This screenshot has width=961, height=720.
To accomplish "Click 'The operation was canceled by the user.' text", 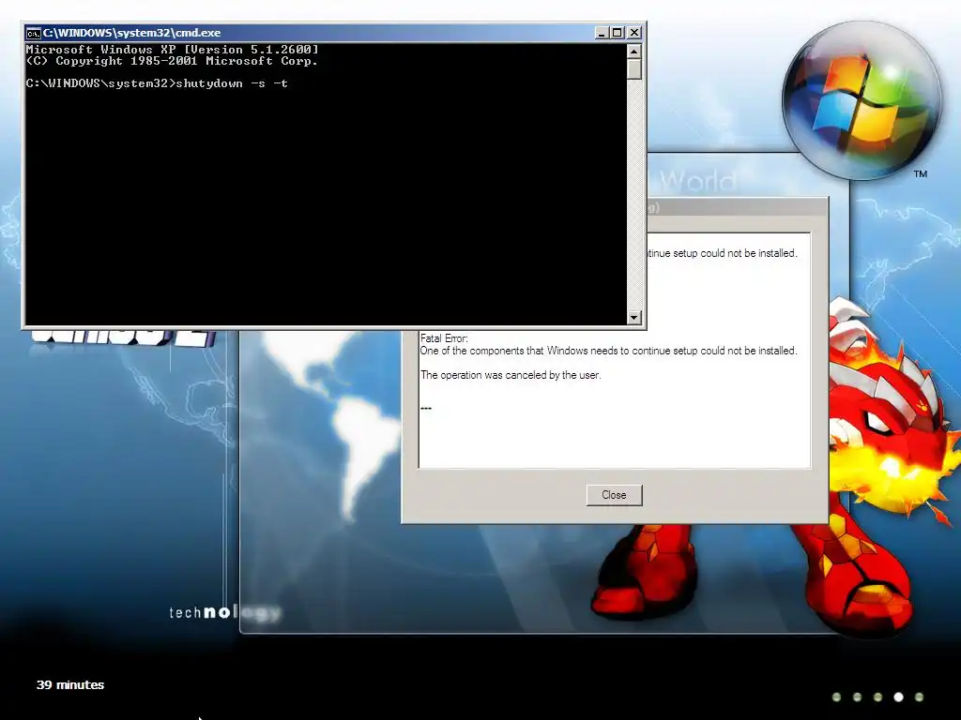I will coord(511,375).
